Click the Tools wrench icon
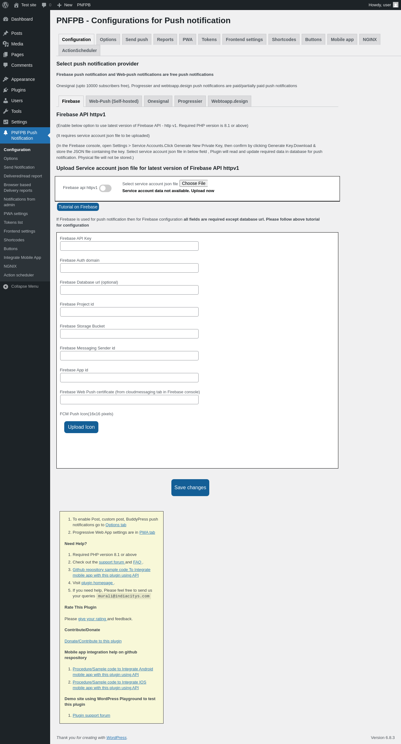This screenshot has width=401, height=744. point(6,111)
